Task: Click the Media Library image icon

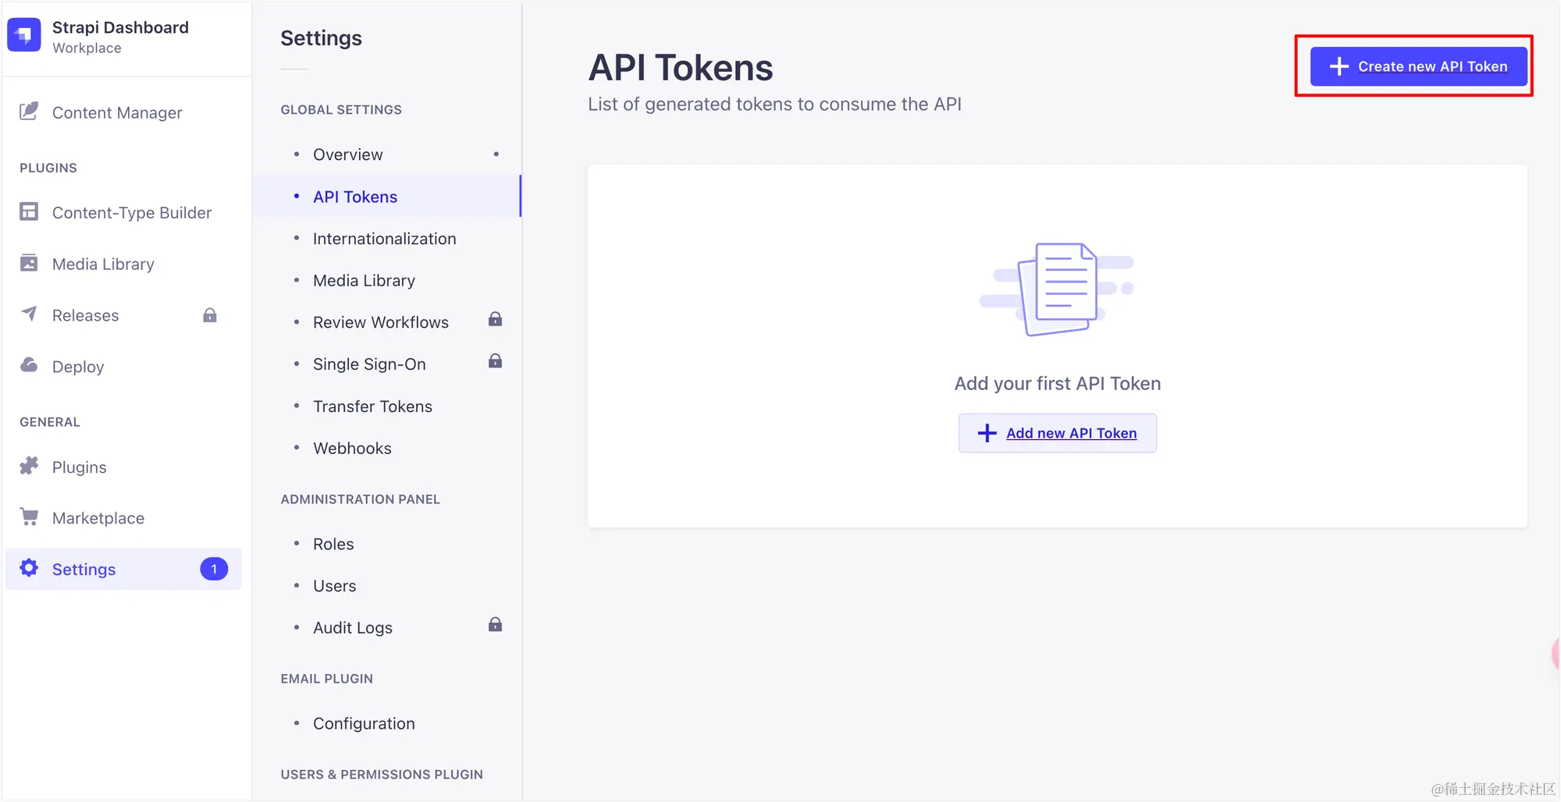Action: click(29, 263)
